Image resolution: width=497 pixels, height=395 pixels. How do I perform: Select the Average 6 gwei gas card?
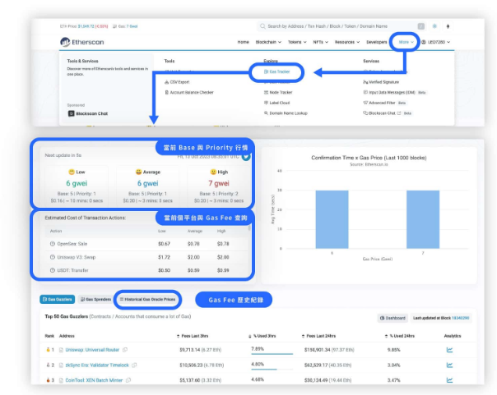click(x=148, y=186)
